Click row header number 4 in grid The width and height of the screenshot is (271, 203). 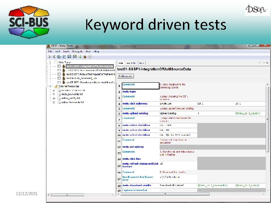[119, 104]
